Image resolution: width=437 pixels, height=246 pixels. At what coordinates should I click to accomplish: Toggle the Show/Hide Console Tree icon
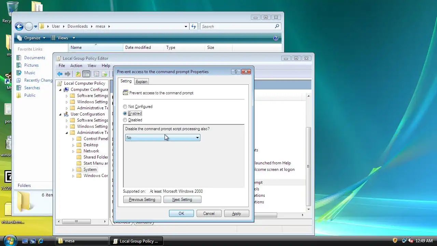pos(86,74)
